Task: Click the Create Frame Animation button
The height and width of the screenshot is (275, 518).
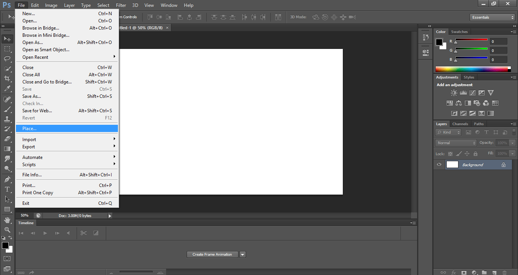Action: [x=212, y=255]
